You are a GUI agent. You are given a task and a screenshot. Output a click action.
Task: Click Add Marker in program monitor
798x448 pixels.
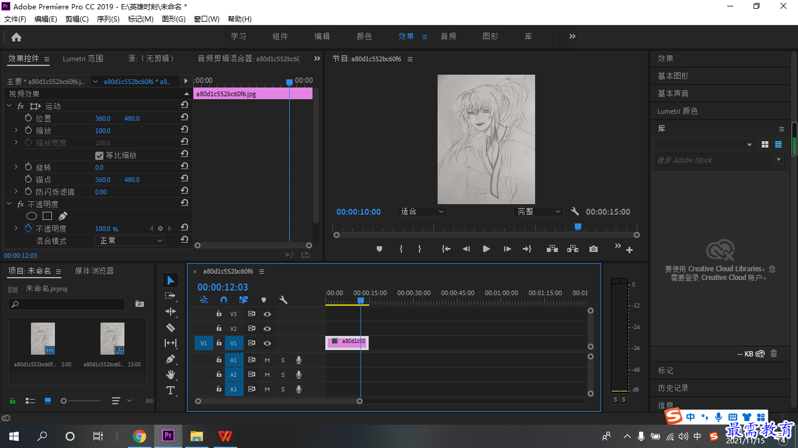[x=379, y=249]
